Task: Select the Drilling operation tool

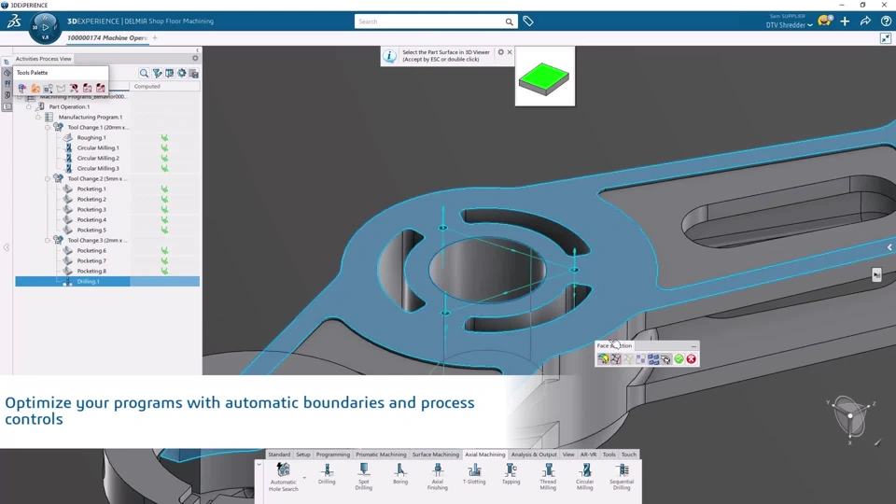Action: 327,474
